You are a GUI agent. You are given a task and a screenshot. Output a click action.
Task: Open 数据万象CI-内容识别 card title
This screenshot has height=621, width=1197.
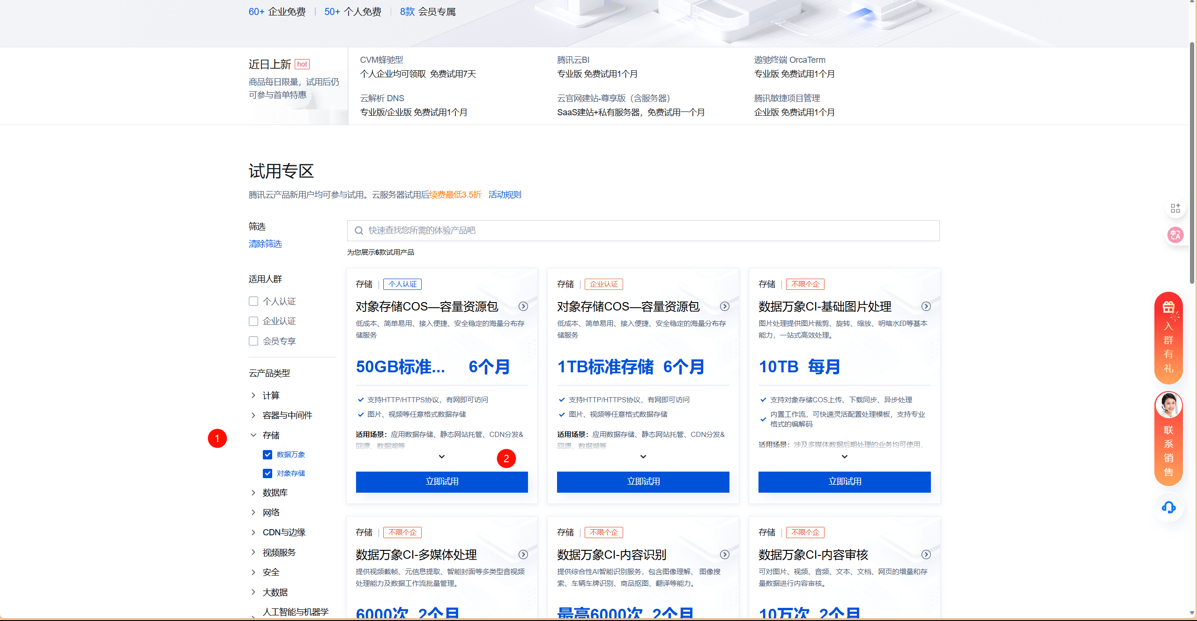click(x=612, y=555)
